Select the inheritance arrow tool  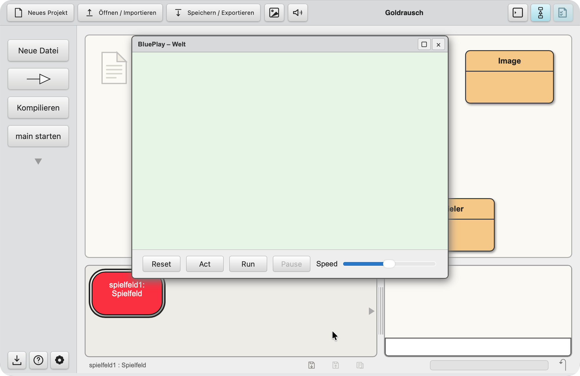(x=38, y=79)
